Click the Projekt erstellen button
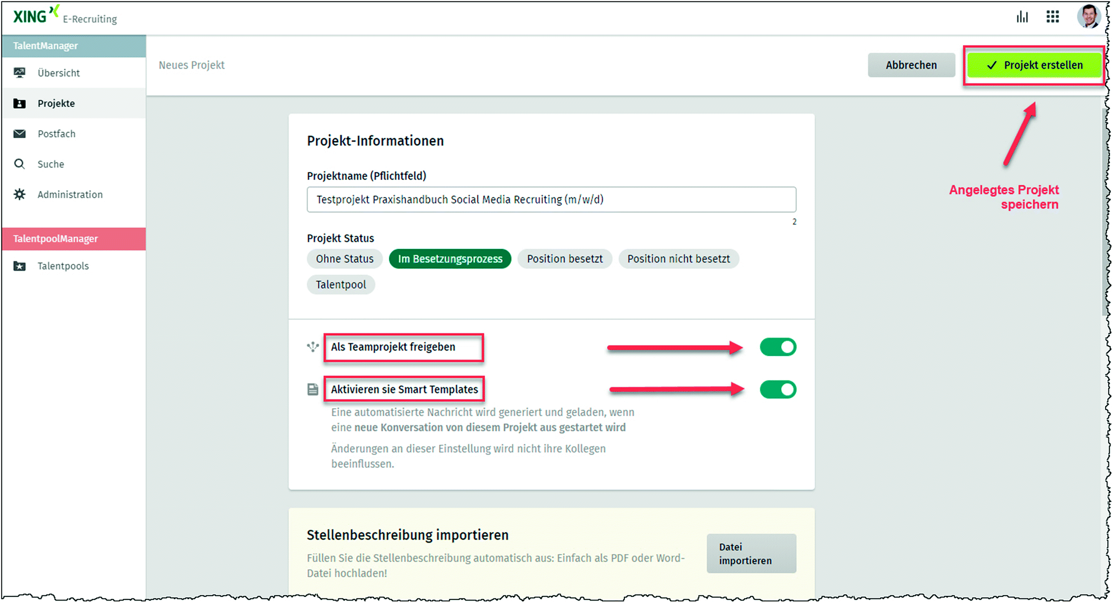1113x603 pixels. [x=1034, y=65]
